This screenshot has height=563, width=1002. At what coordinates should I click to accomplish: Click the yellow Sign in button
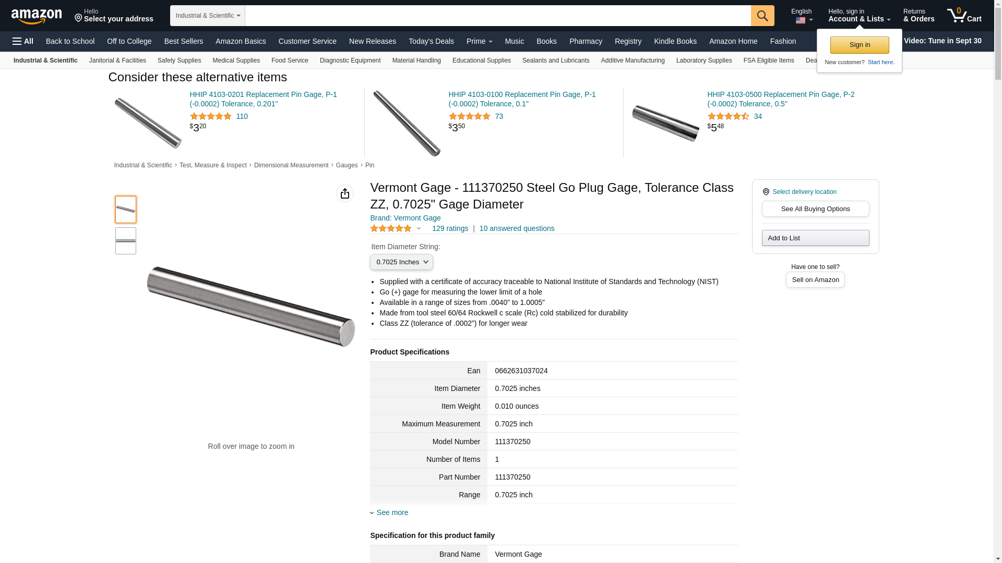click(x=860, y=45)
